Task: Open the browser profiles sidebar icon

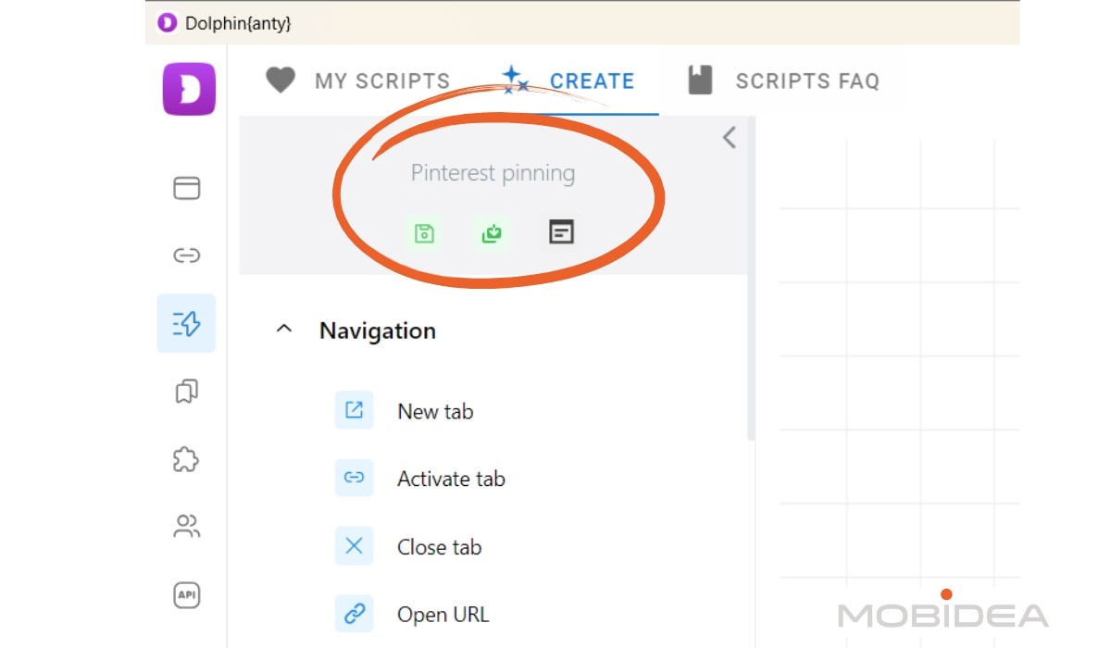Action: click(187, 188)
